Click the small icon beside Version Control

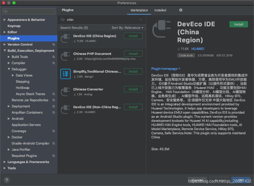pos(54,44)
